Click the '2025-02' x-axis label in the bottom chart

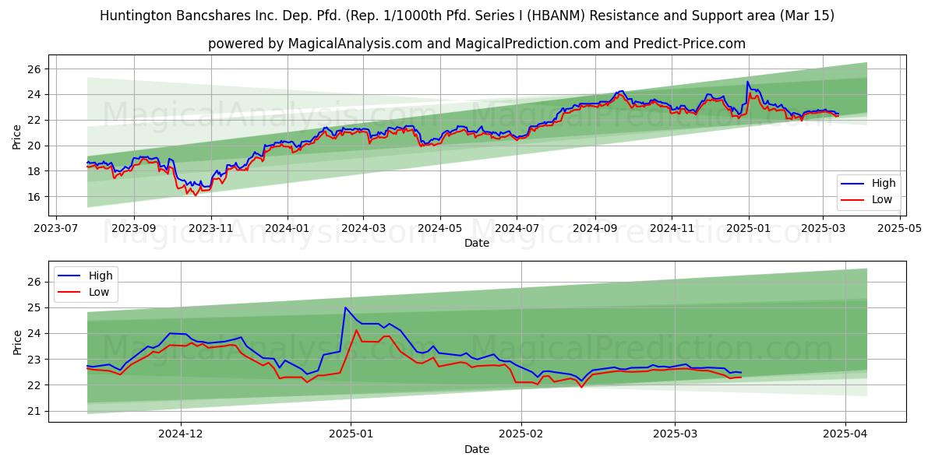(520, 435)
